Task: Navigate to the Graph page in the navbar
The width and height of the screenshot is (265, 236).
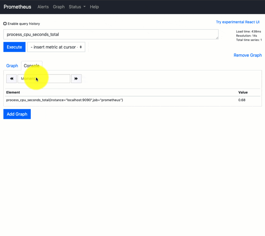Action: pos(58,7)
